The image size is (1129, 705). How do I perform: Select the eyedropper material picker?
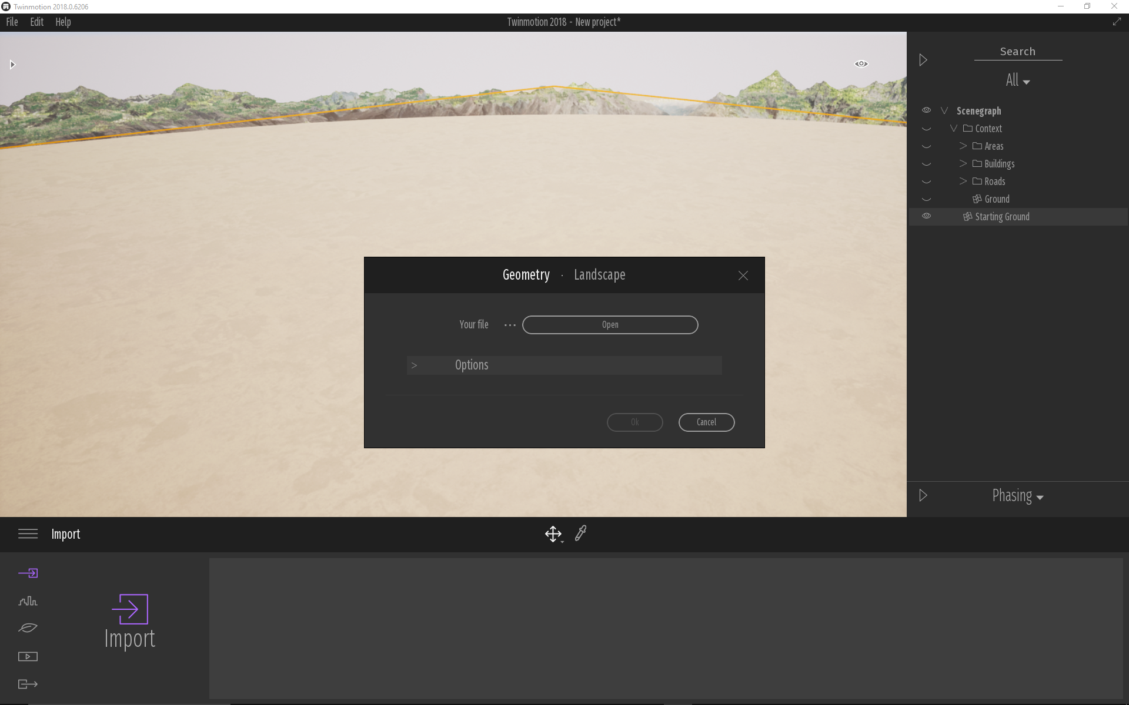click(580, 533)
